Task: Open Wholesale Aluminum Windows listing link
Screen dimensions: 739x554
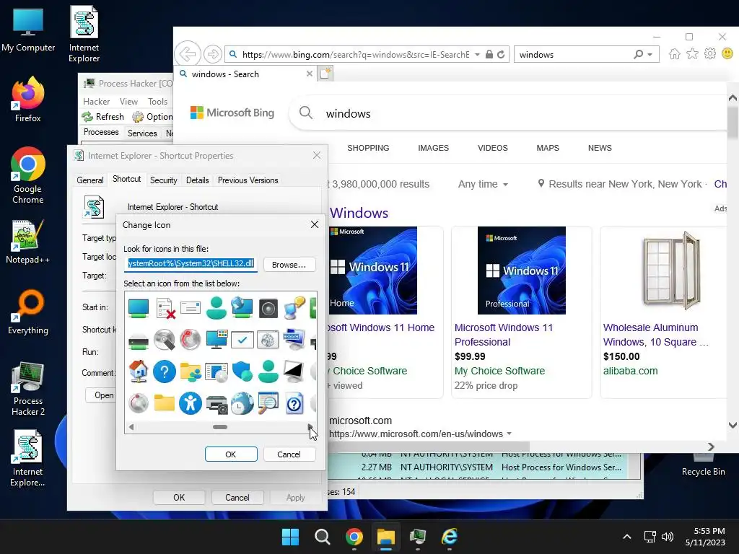Action: (655, 335)
